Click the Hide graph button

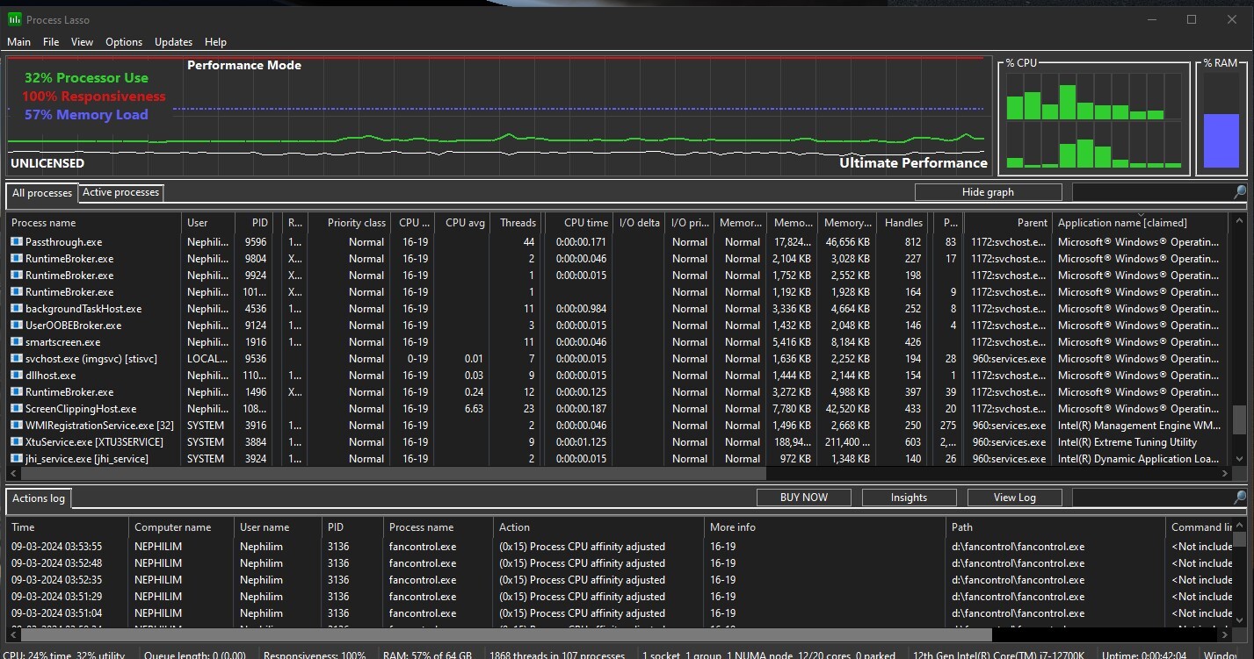coord(988,192)
